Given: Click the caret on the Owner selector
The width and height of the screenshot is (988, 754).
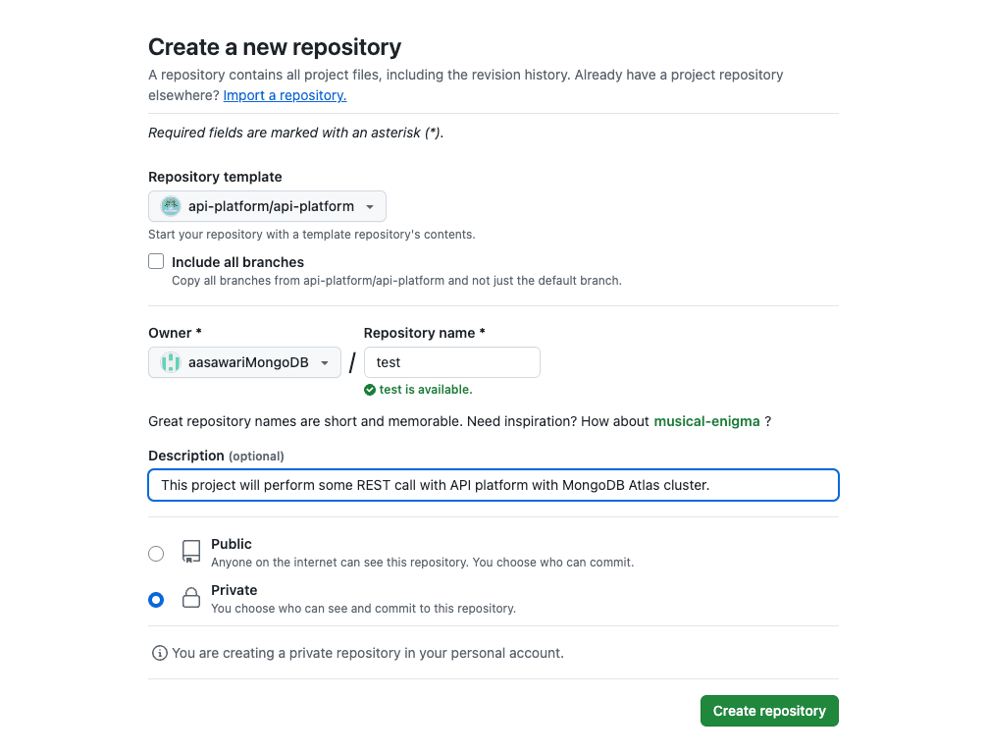Looking at the screenshot, I should click(326, 362).
